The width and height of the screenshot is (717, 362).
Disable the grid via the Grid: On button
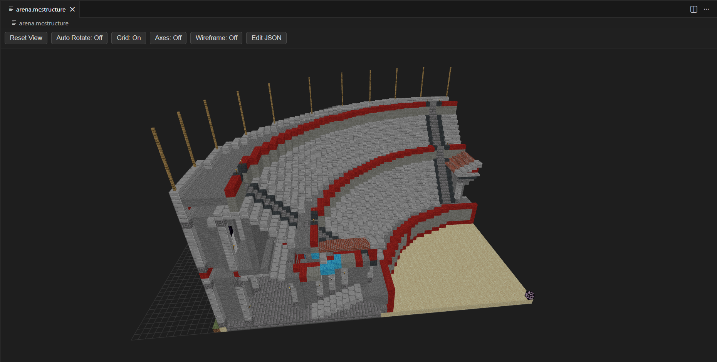pyautogui.click(x=128, y=38)
